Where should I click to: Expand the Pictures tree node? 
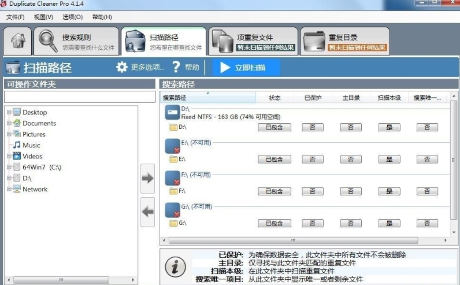9,134
